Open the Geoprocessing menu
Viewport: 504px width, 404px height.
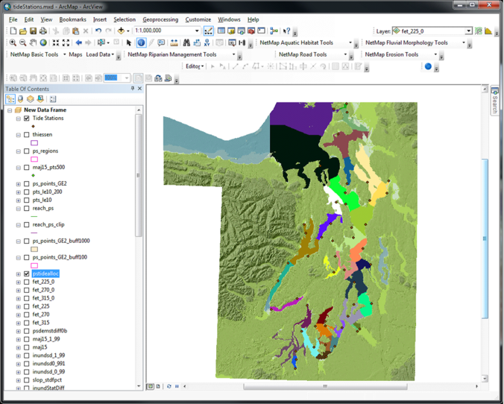[x=160, y=19]
